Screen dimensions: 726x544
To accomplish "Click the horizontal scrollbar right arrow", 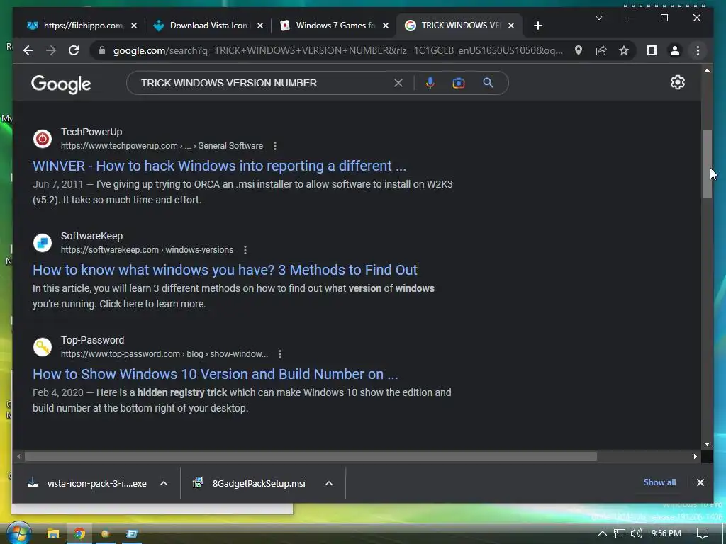I will pos(695,457).
